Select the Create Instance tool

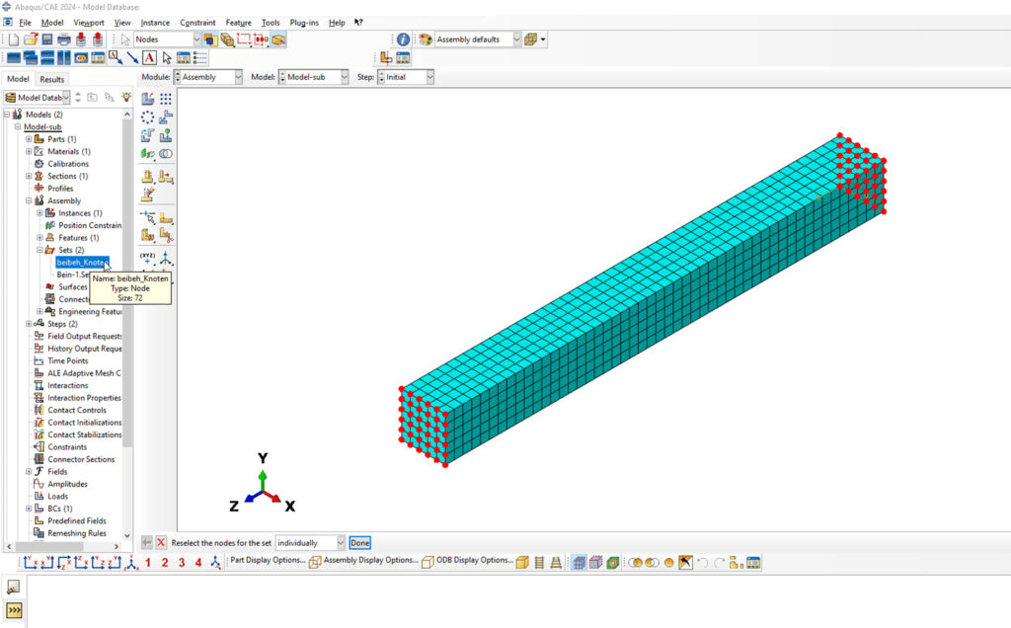click(146, 98)
